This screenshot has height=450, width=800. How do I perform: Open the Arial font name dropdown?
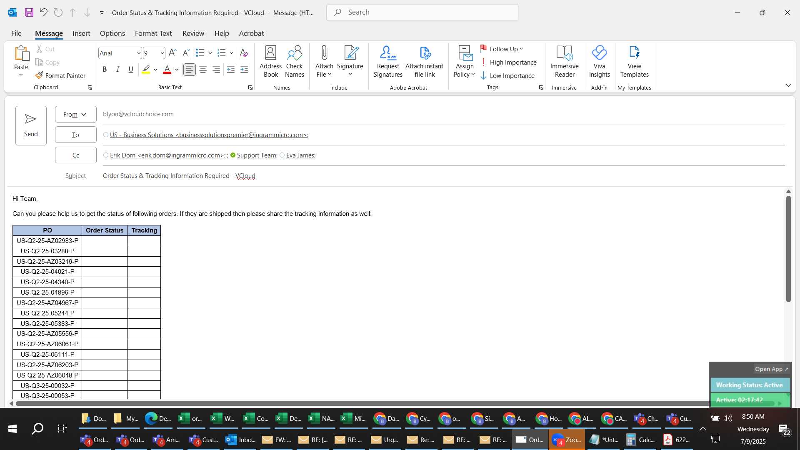point(139,53)
